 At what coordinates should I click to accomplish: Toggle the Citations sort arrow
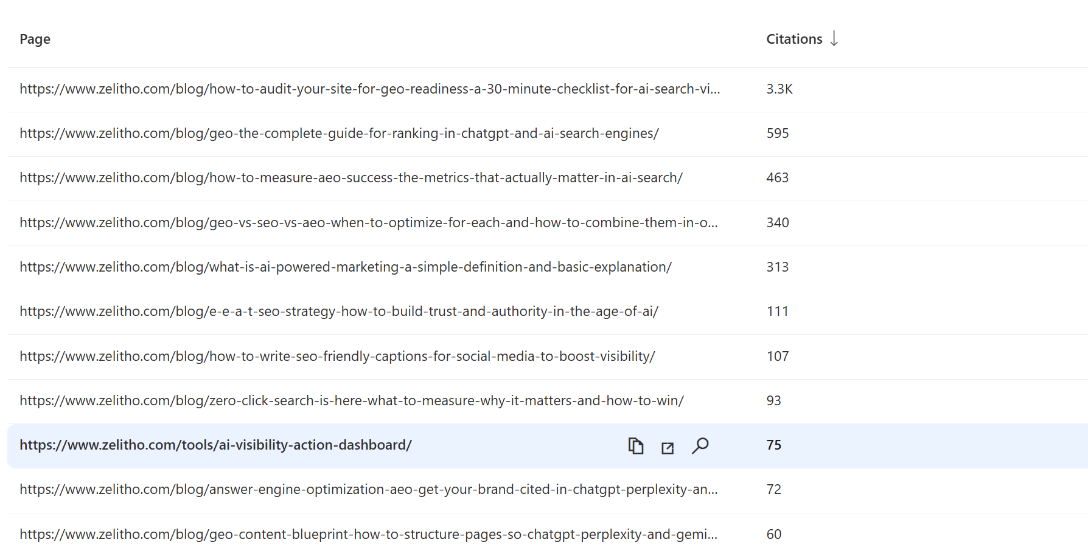pos(834,38)
